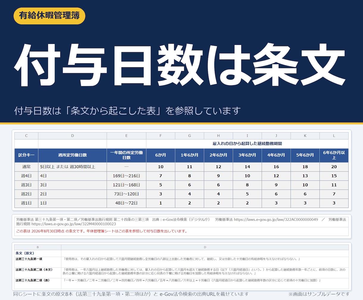The image size is (363, 300).
Task: Click value 7 in the 週4日 row
Action: [161, 176]
